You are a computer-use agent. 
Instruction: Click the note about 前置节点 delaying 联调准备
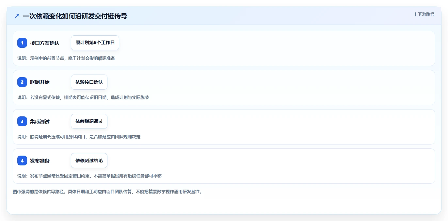tap(66, 58)
